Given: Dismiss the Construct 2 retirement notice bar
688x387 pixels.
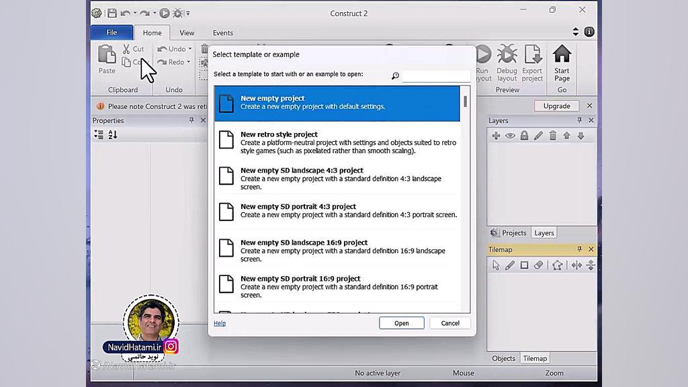Looking at the screenshot, I should point(589,105).
